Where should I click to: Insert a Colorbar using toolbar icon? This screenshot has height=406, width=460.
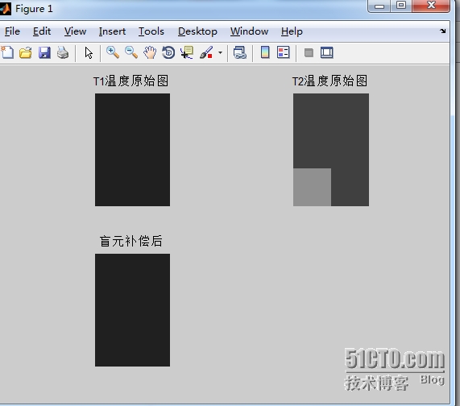click(265, 52)
